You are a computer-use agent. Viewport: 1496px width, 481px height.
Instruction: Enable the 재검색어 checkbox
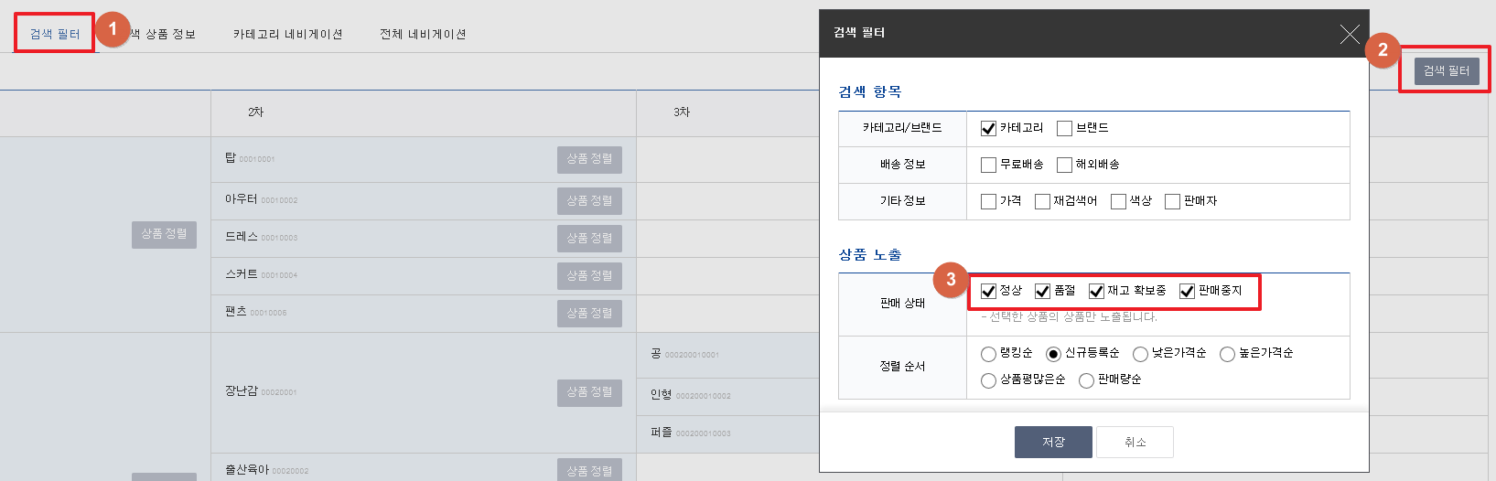(1042, 202)
